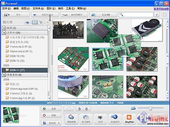
Task: Click the zoom icon left of slider
Action: coord(133,108)
